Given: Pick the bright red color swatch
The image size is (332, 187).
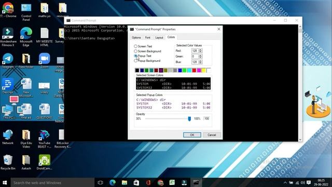Looking at the screenshot, I should pyautogui.click(x=194, y=71).
